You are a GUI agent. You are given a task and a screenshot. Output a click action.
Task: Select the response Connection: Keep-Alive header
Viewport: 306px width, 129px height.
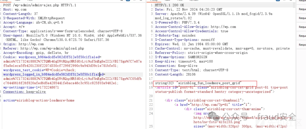tap(176, 65)
